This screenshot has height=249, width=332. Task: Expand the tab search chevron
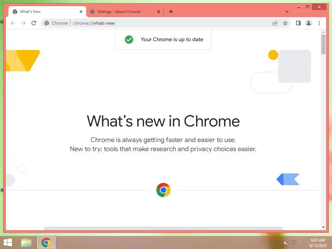287,12
